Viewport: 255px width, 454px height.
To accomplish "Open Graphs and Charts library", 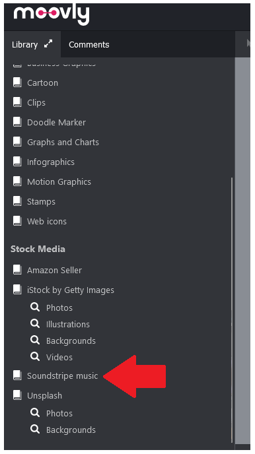I will click(x=63, y=142).
